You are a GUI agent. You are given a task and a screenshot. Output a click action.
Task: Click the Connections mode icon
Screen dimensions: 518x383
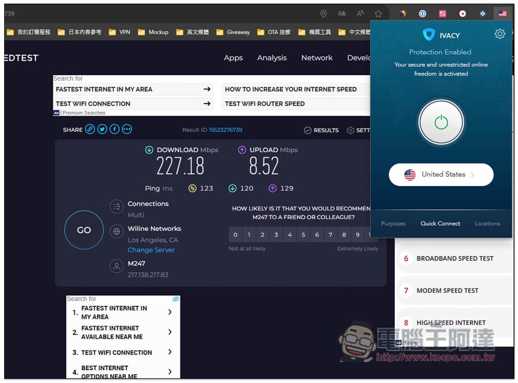(116, 207)
